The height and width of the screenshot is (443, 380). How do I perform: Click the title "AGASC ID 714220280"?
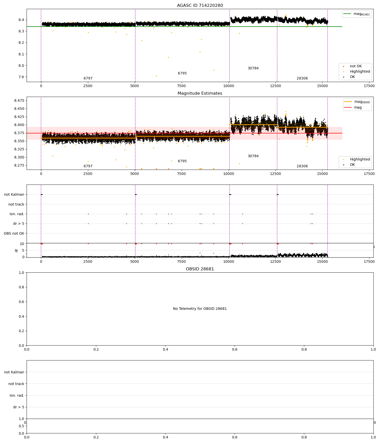[x=200, y=6]
